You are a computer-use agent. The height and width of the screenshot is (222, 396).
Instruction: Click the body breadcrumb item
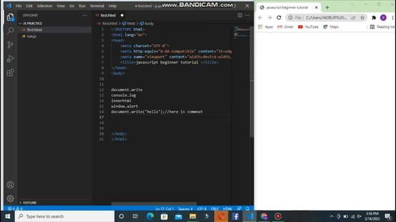click(x=147, y=23)
